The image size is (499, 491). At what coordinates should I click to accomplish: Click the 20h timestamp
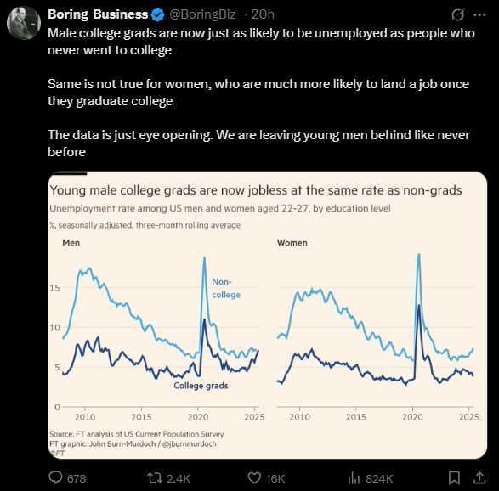pyautogui.click(x=263, y=14)
